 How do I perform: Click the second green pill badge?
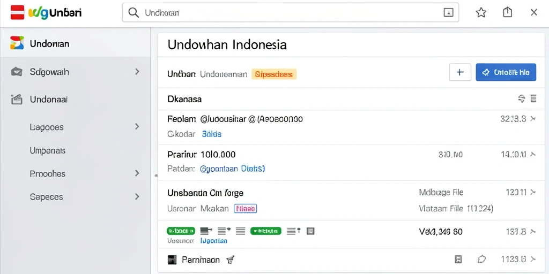point(266,231)
